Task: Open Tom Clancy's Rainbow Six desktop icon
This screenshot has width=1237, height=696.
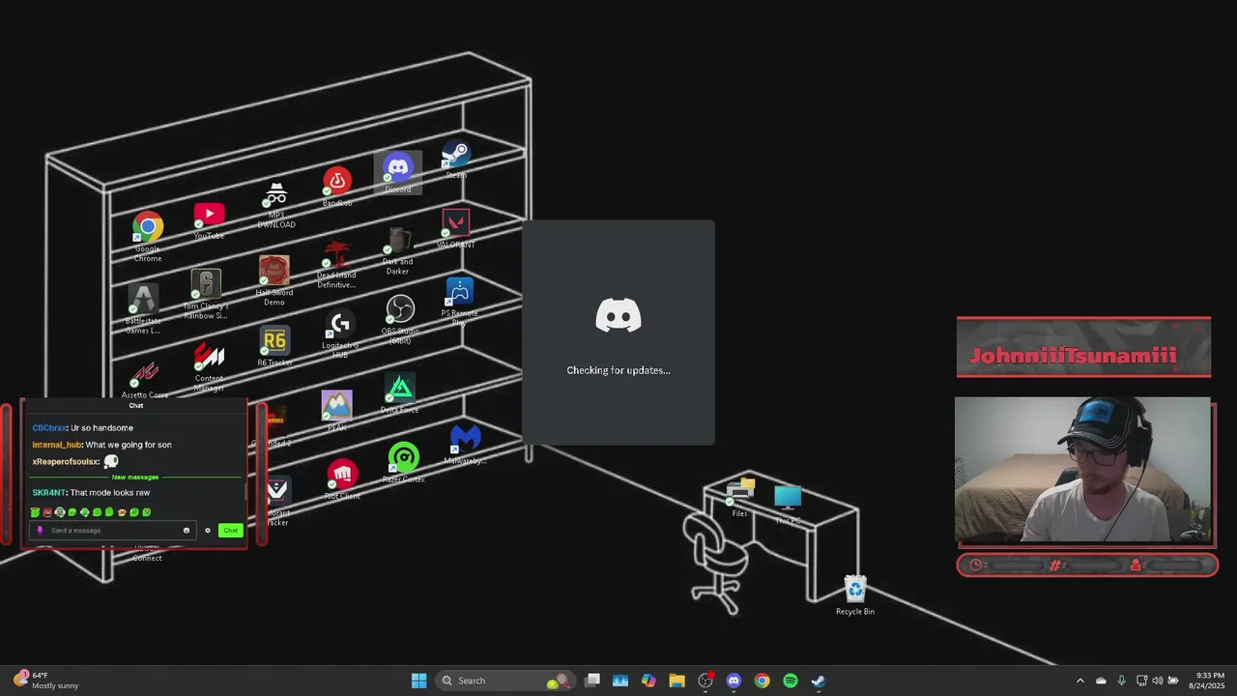Action: (206, 295)
